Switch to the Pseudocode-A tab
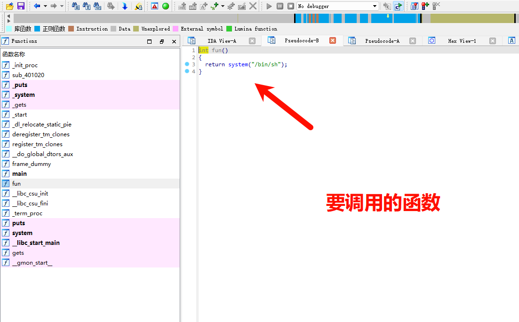Image resolution: width=519 pixels, height=322 pixels. coord(382,41)
